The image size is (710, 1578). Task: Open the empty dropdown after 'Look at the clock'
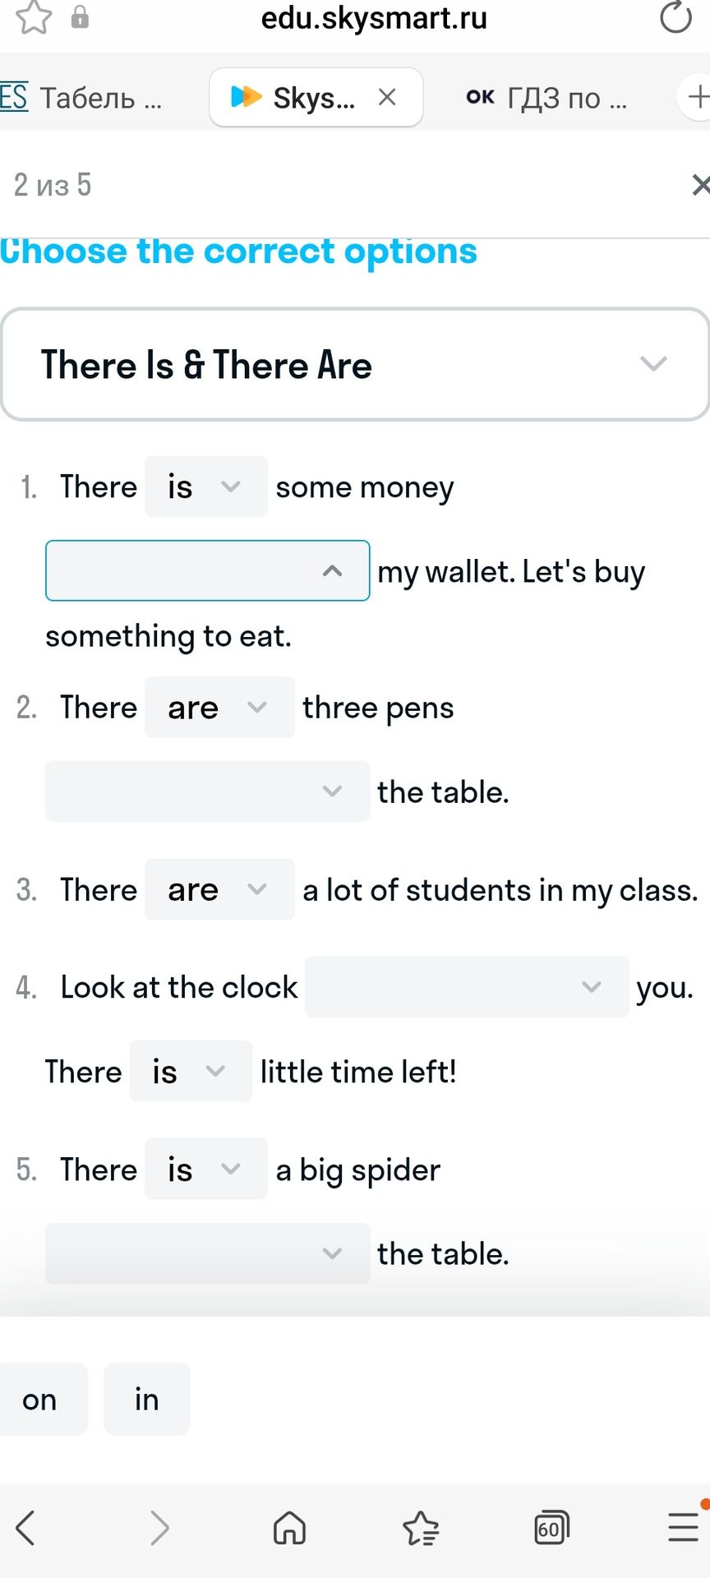[467, 986]
